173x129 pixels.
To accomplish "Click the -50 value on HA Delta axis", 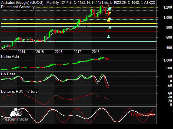I will point(169,85).
